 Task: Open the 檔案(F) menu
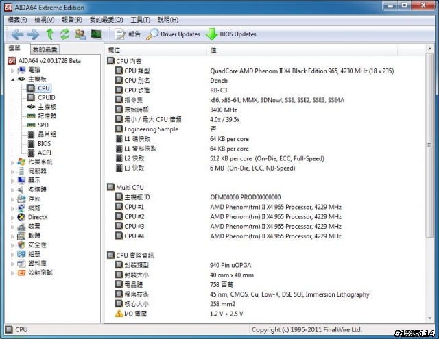click(x=17, y=20)
